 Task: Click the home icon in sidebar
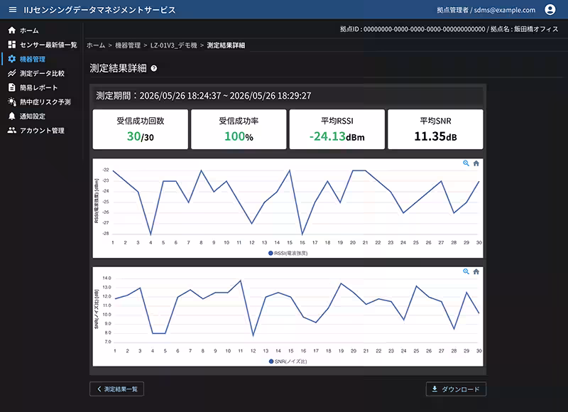(x=12, y=31)
